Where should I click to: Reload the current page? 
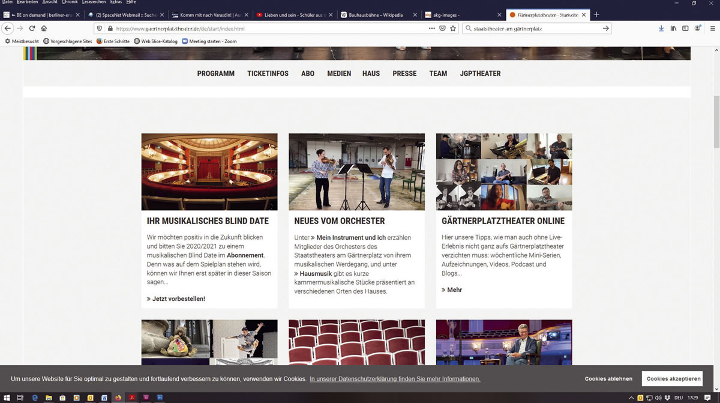[32, 28]
